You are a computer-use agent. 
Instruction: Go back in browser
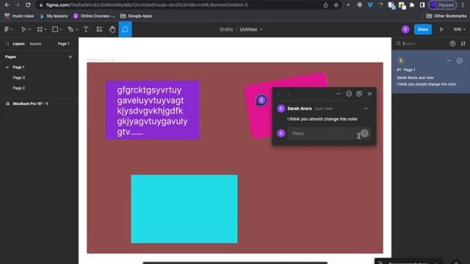pyautogui.click(x=7, y=5)
